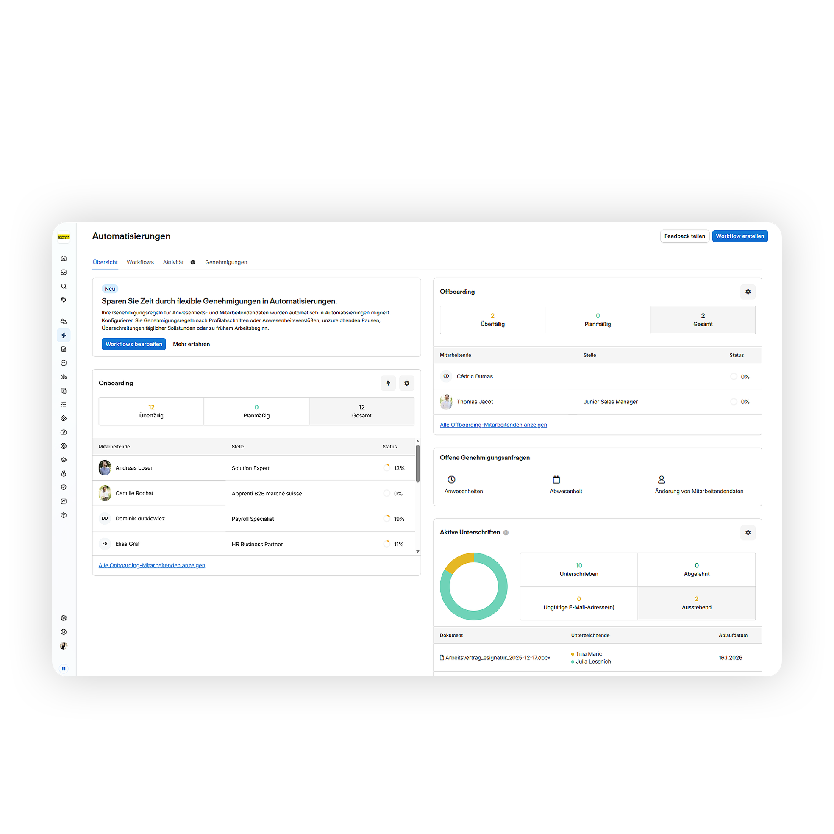This screenshot has width=834, height=834.
Task: Open Alle Onboarding-Mitarbeitenden anzeigen link
Action: [x=152, y=565]
